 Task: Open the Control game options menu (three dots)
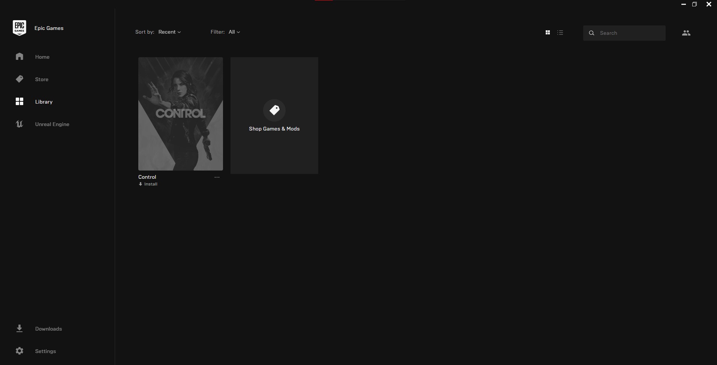pyautogui.click(x=217, y=177)
